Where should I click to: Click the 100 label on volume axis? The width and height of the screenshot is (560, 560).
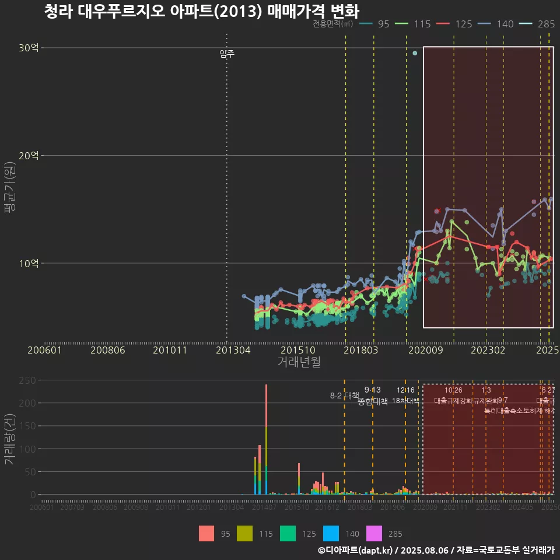pyautogui.click(x=27, y=449)
